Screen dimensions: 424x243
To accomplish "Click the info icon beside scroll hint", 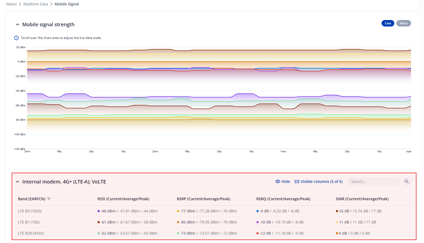I will click(16, 38).
